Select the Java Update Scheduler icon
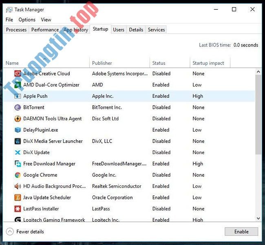Screen dimensions: 265x245 click(18, 198)
